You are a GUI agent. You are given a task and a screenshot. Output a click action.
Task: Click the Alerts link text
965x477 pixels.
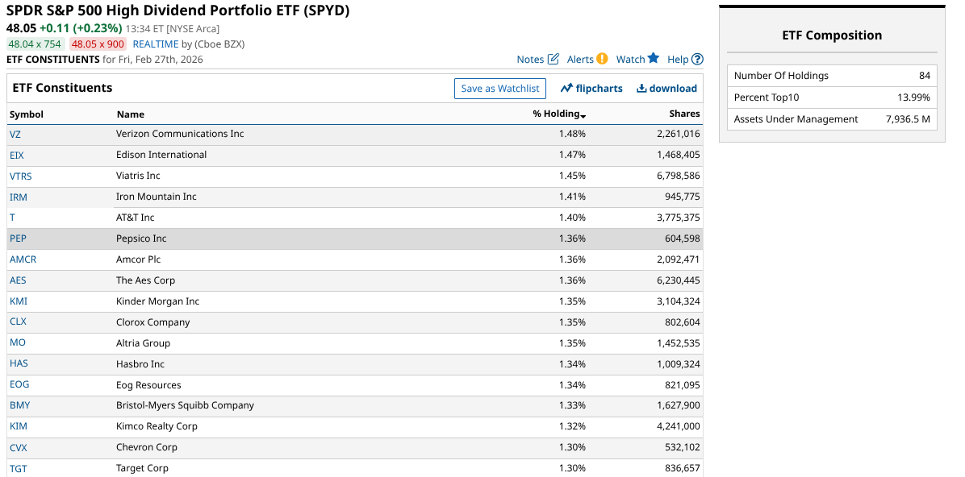(x=580, y=59)
